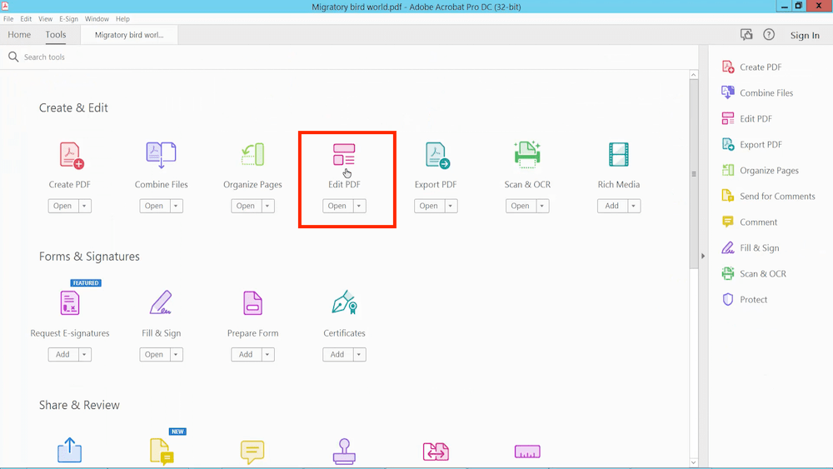Click the Sign In link
The image size is (833, 469).
coord(805,36)
